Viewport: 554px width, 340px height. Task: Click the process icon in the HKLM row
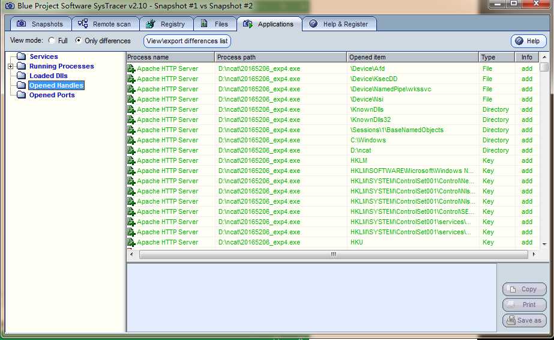pos(131,161)
